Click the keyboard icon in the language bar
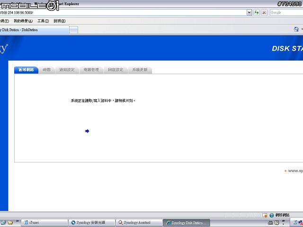Image resolution: width=303 pixels, height=227 pixels. tap(270, 223)
